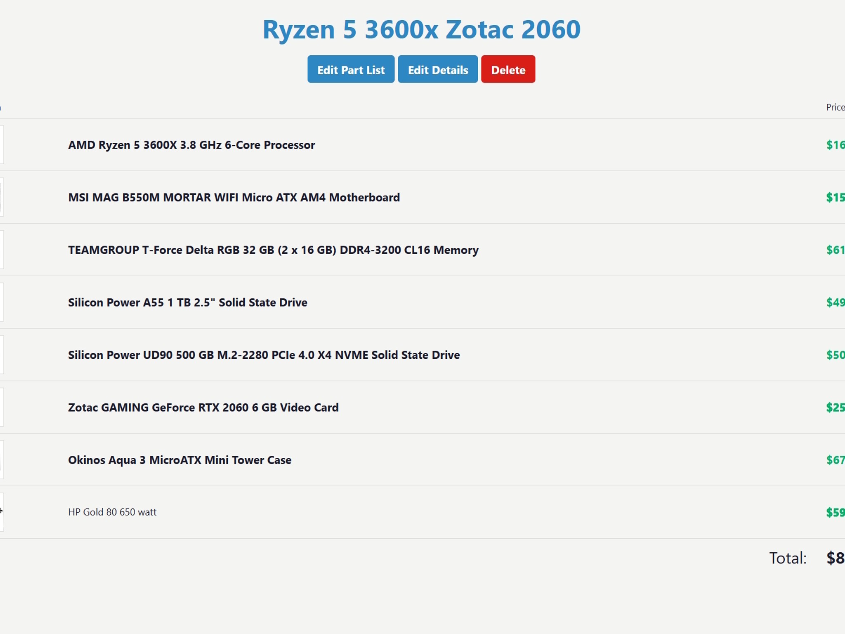Click the price of the Silicon Power UD90
Screen dimensions: 845x634
tap(836, 355)
